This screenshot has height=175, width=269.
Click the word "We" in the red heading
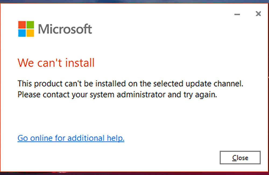(25, 63)
